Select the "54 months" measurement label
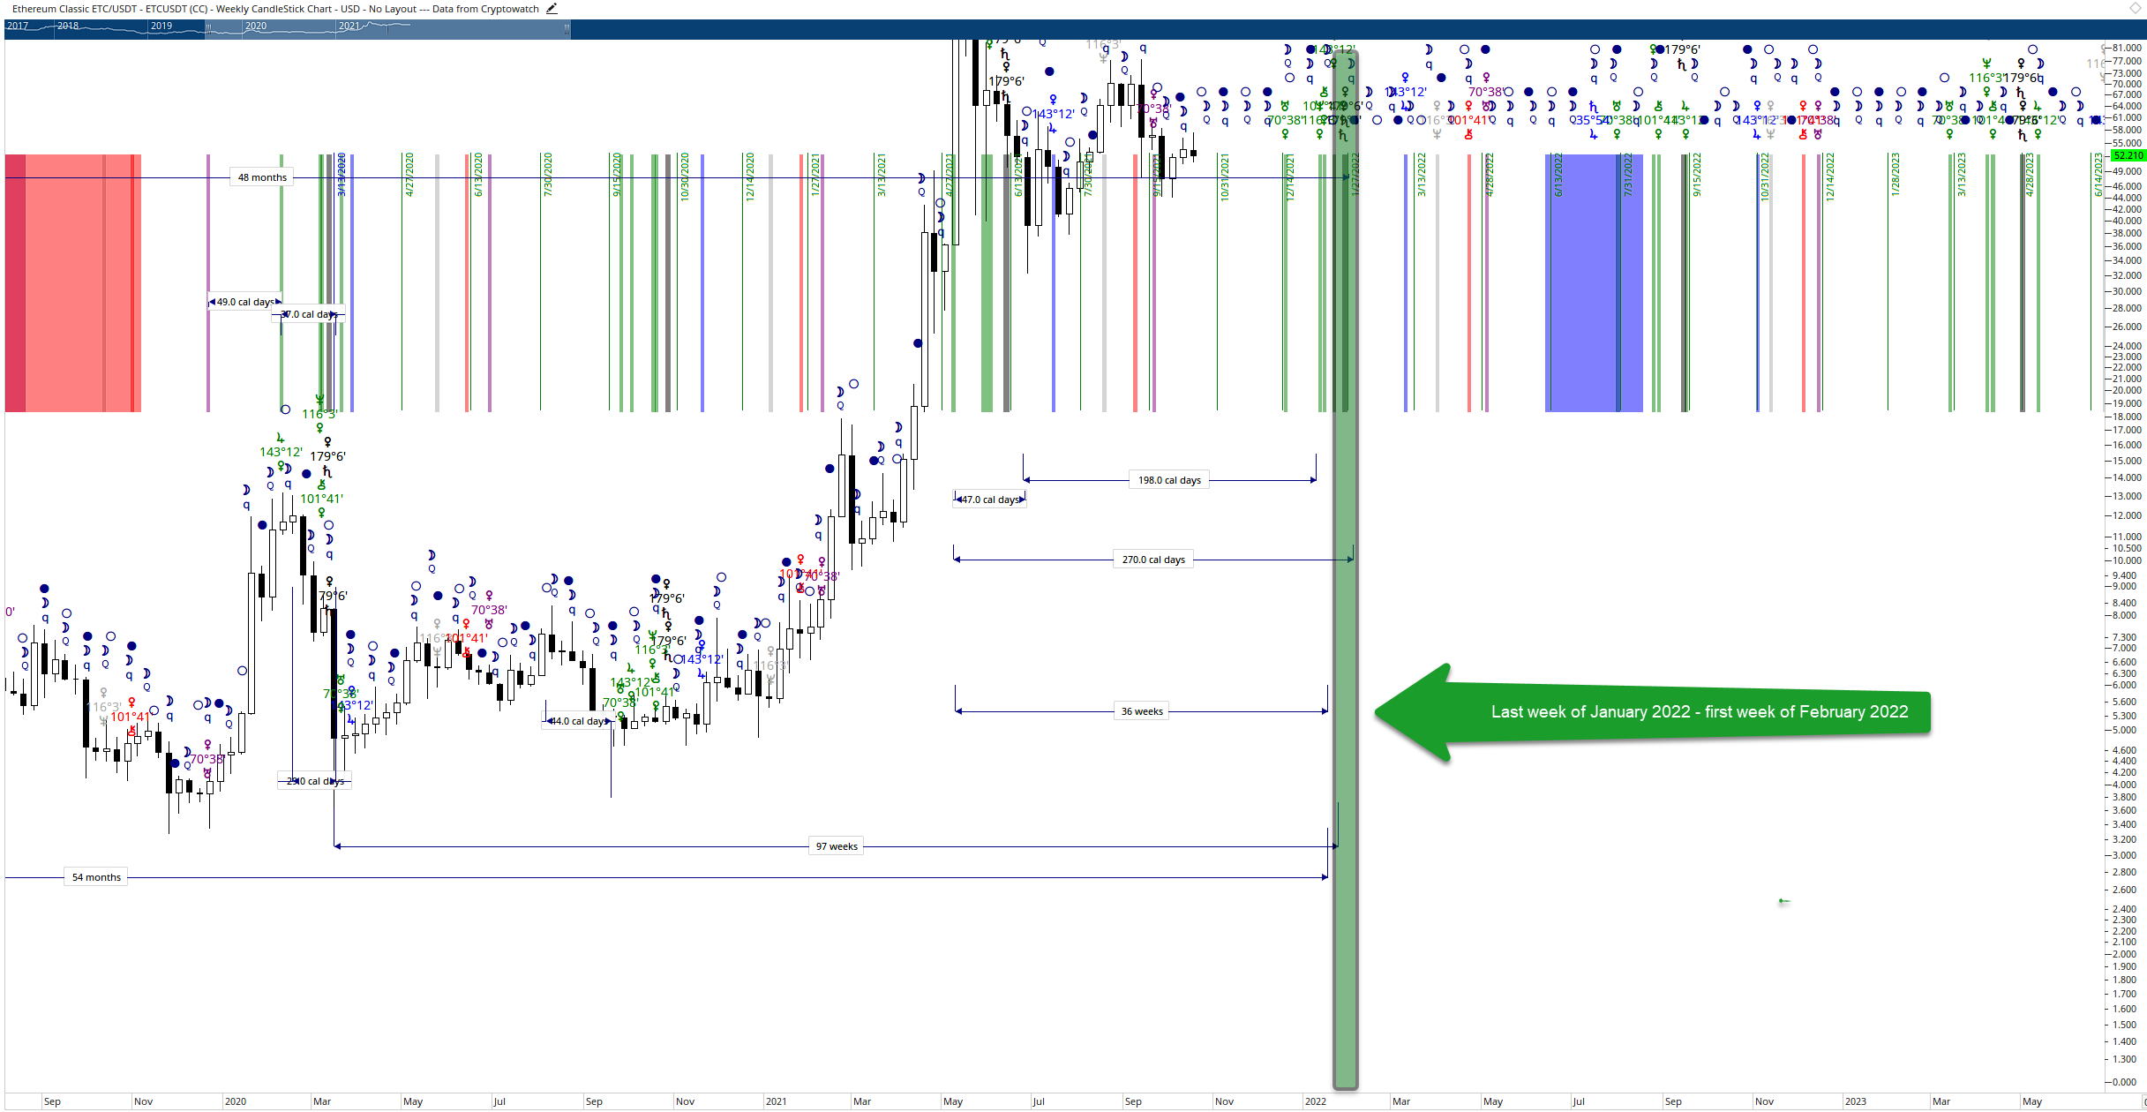 (96, 877)
